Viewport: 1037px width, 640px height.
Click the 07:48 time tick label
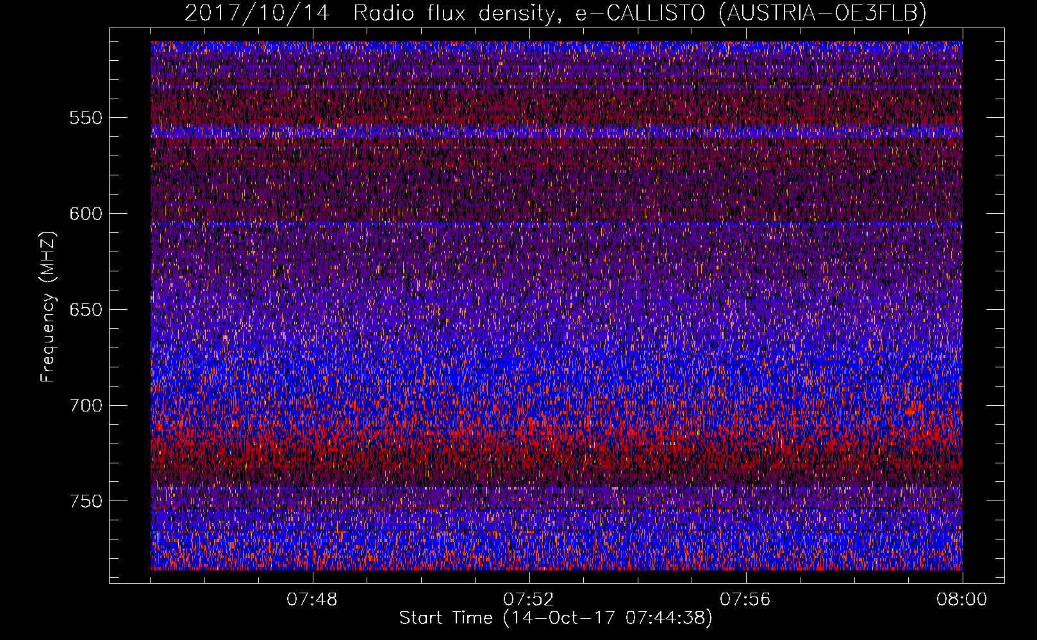pyautogui.click(x=312, y=600)
